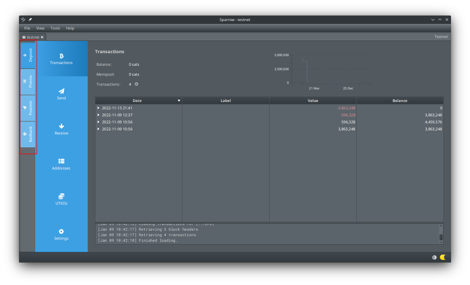The width and height of the screenshot is (470, 285).
Task: Click the 'Retrieving 4 transactions' log line
Action: coord(147,235)
